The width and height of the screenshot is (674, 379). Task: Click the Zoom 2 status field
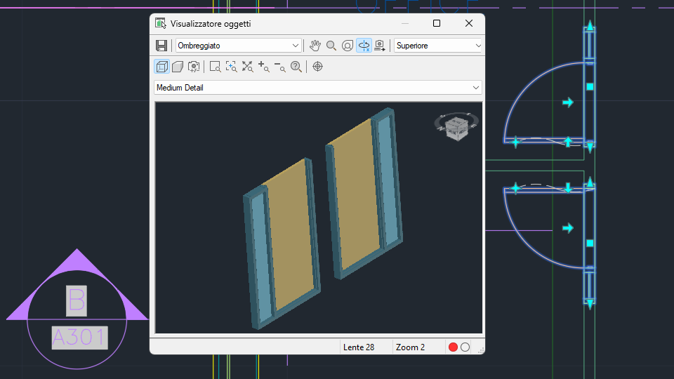click(411, 347)
